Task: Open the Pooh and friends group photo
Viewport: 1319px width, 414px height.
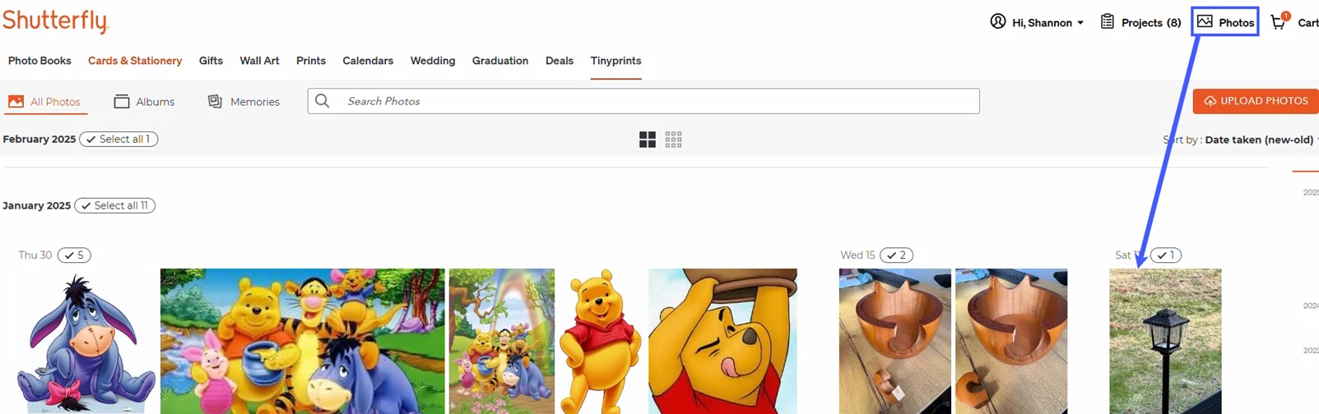Action: point(303,342)
